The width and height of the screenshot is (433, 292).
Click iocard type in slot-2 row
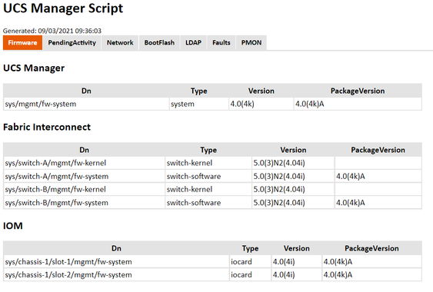click(x=250, y=275)
